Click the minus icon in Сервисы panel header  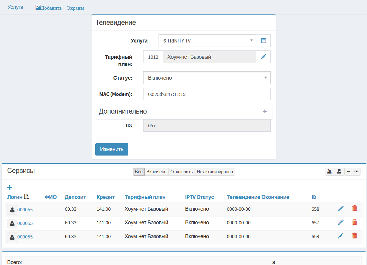pyautogui.click(x=348, y=171)
